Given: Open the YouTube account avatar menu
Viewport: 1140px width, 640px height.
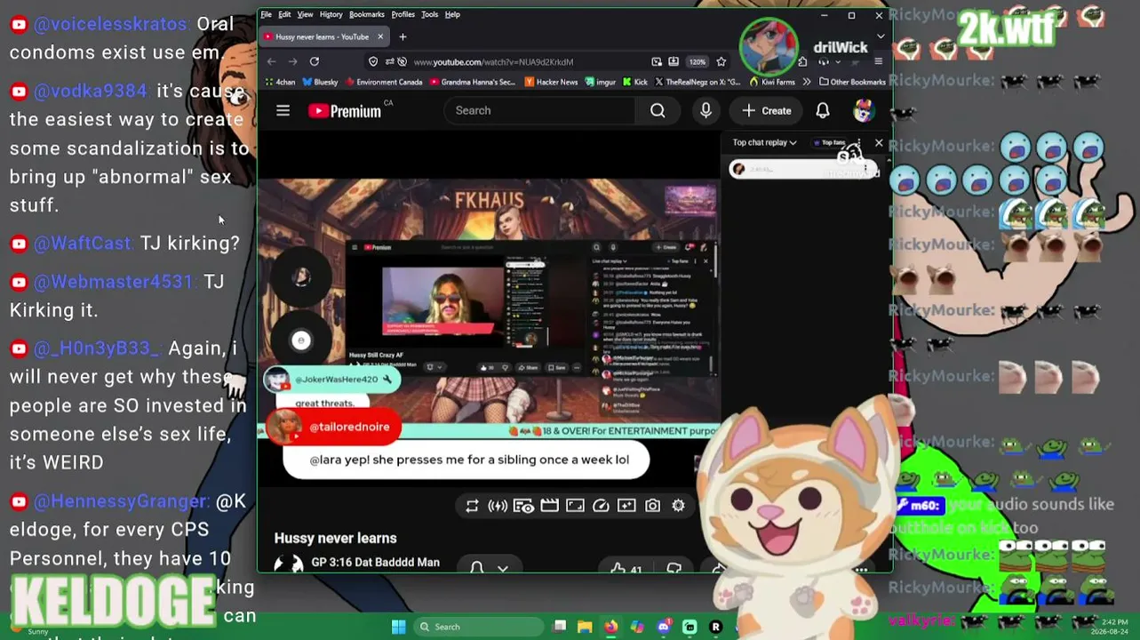Looking at the screenshot, I should tap(863, 110).
